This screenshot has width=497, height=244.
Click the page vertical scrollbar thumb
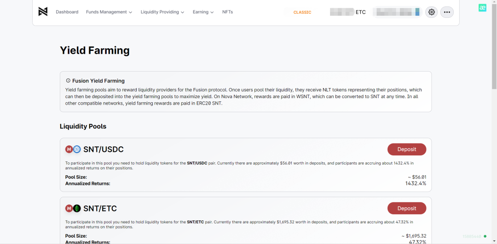[494, 46]
